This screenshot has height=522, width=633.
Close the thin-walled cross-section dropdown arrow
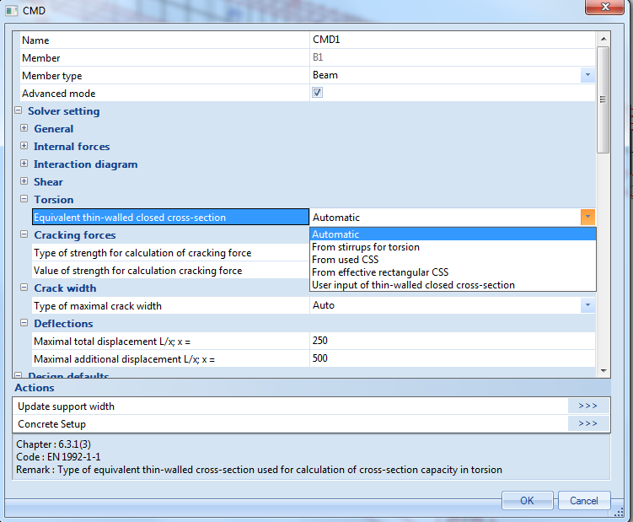click(587, 218)
